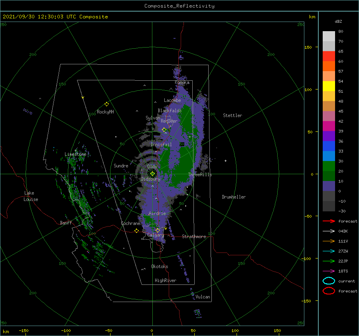Click the green 22JP arrow in legend
The height and width of the screenshot is (336, 359).
pyautogui.click(x=329, y=261)
